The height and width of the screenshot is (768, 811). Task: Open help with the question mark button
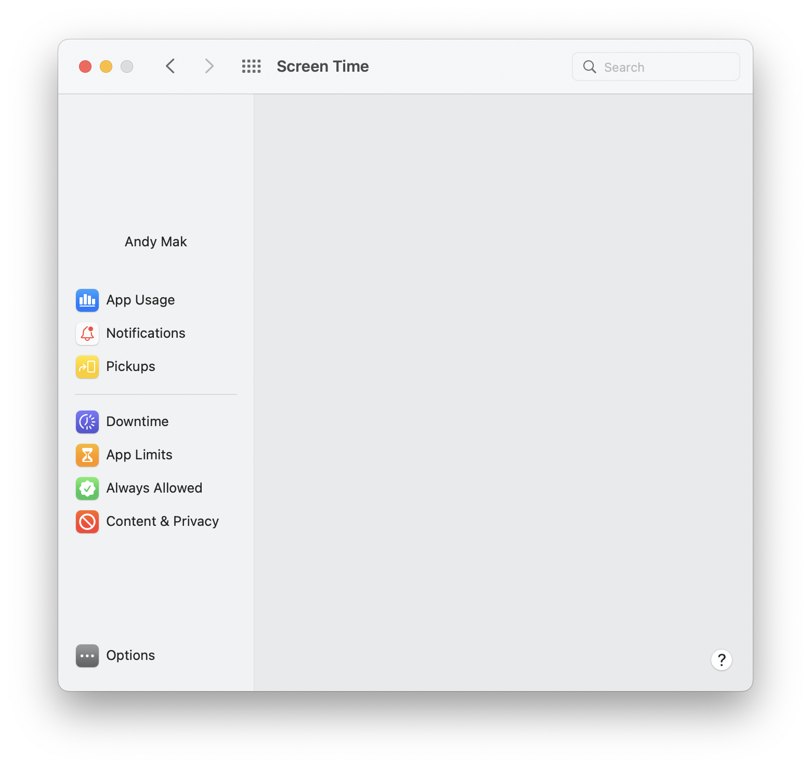coord(722,660)
